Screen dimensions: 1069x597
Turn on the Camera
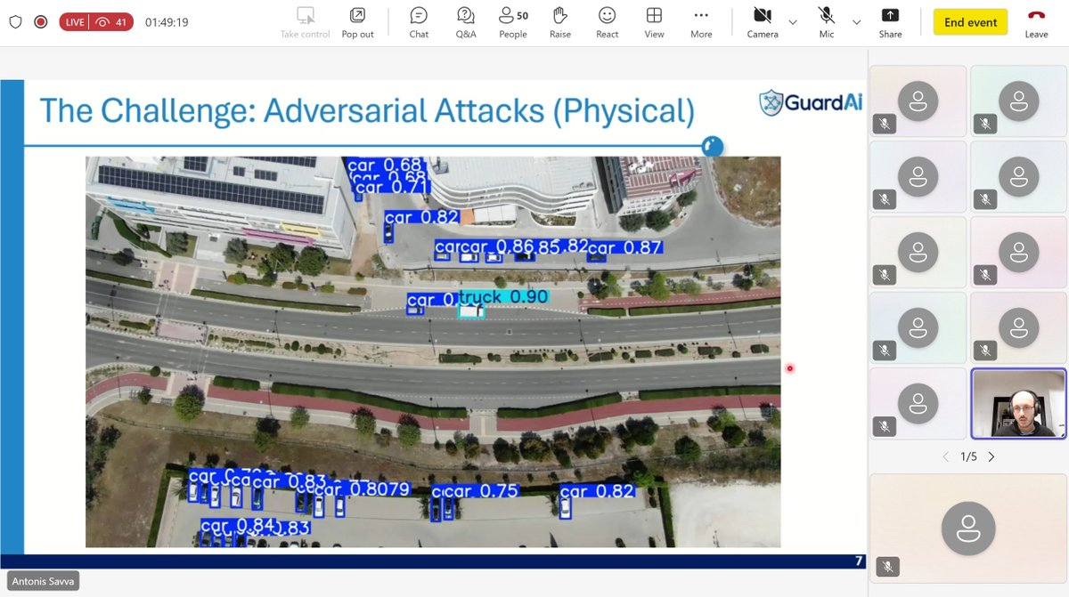[x=763, y=22]
